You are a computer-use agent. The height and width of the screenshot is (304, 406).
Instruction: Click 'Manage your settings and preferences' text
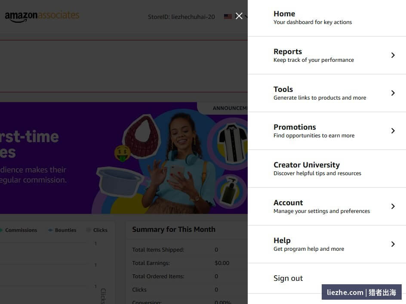click(x=322, y=211)
